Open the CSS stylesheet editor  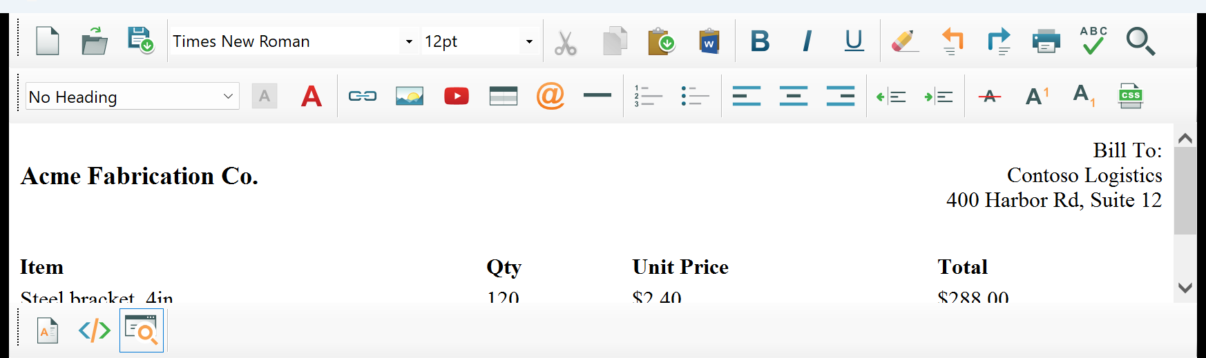pos(1131,96)
